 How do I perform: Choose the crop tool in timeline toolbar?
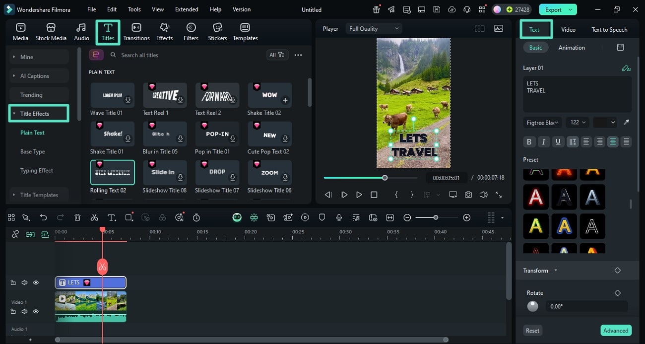coord(129,217)
